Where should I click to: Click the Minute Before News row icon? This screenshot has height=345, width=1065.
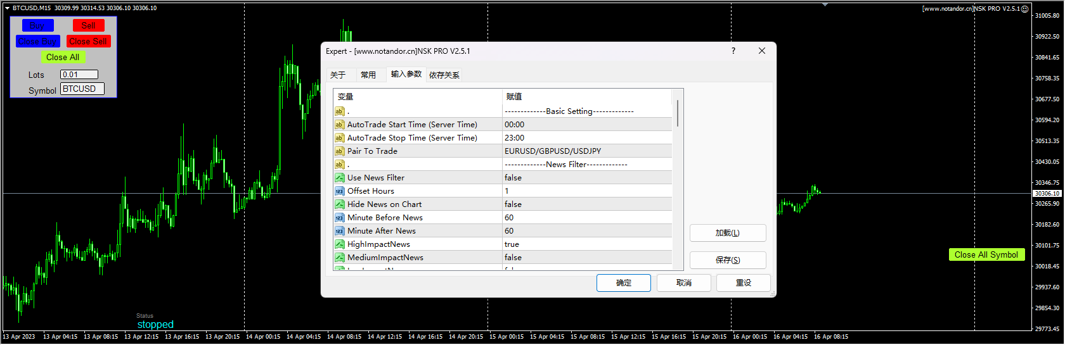(339, 218)
